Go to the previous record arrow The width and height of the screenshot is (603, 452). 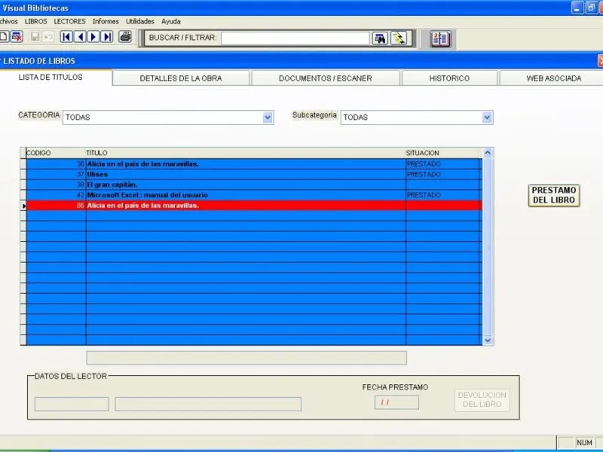(80, 37)
